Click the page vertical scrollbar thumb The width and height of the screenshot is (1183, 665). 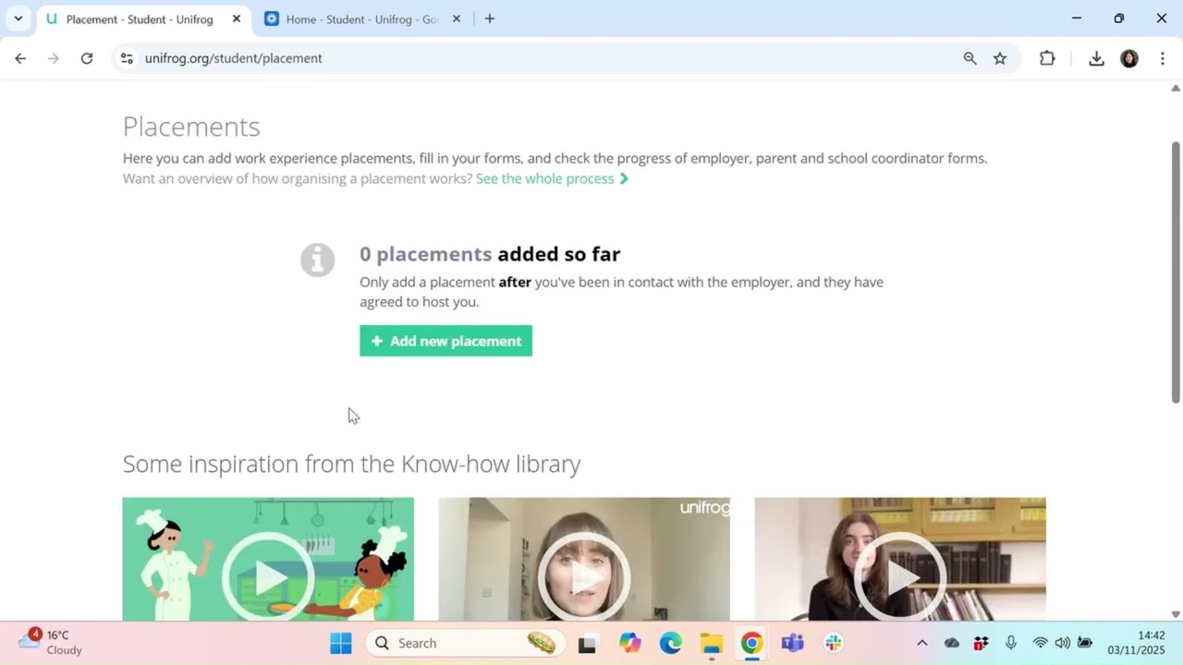[x=1176, y=272]
